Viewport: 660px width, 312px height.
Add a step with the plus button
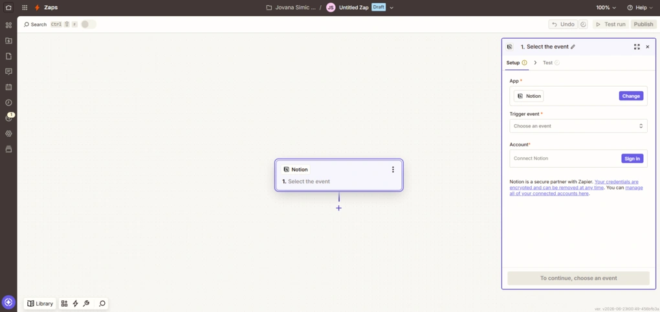339,208
